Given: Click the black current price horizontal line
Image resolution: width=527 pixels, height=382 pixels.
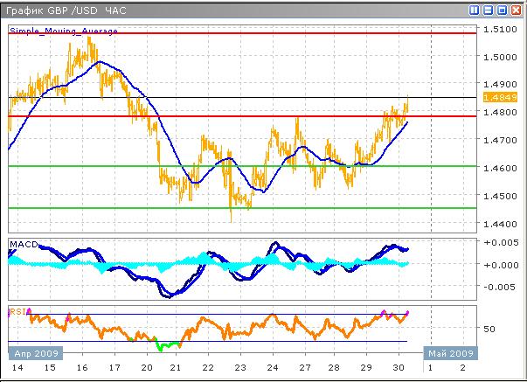Looking at the screenshot, I should tap(262, 97).
